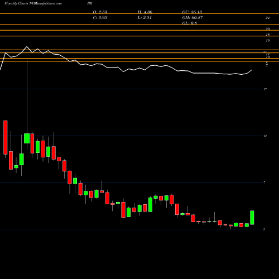Click the 'OH: 60.47' reading
Image resolution: width=279 pixels, height=279 pixels.
point(193,17)
